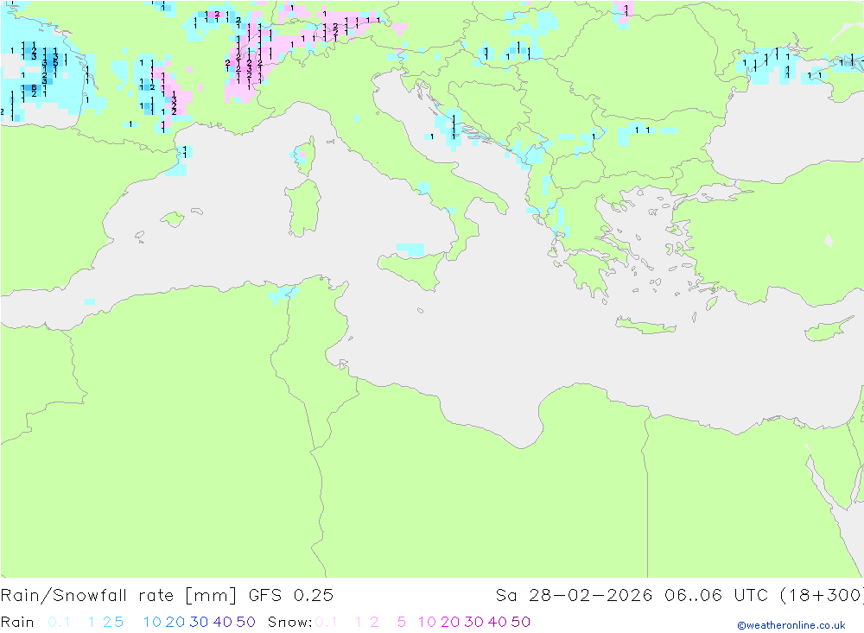Select the Snow legend value 40
Viewport: 864px width, 633px height.
pyautogui.click(x=498, y=622)
